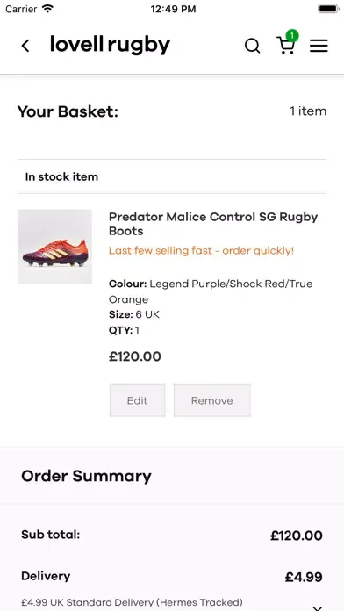
Task: Tap the Last few selling fast notice
Action: point(201,250)
